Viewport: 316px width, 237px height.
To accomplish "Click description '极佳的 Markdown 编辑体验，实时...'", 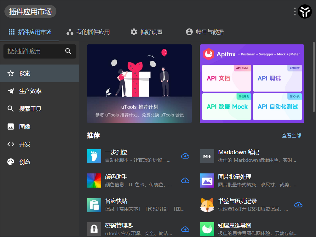I will pyautogui.click(x=257, y=160).
